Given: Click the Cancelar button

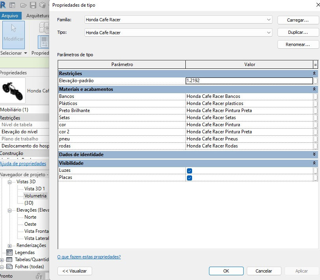Looking at the screenshot, I should coord(264,271).
